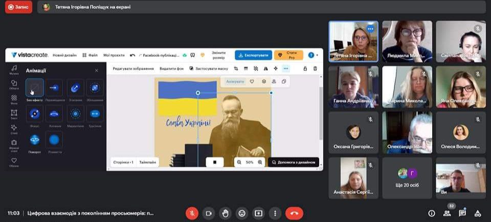Open the Музика sidebar panel
491x222 pixels.
[x=14, y=70]
